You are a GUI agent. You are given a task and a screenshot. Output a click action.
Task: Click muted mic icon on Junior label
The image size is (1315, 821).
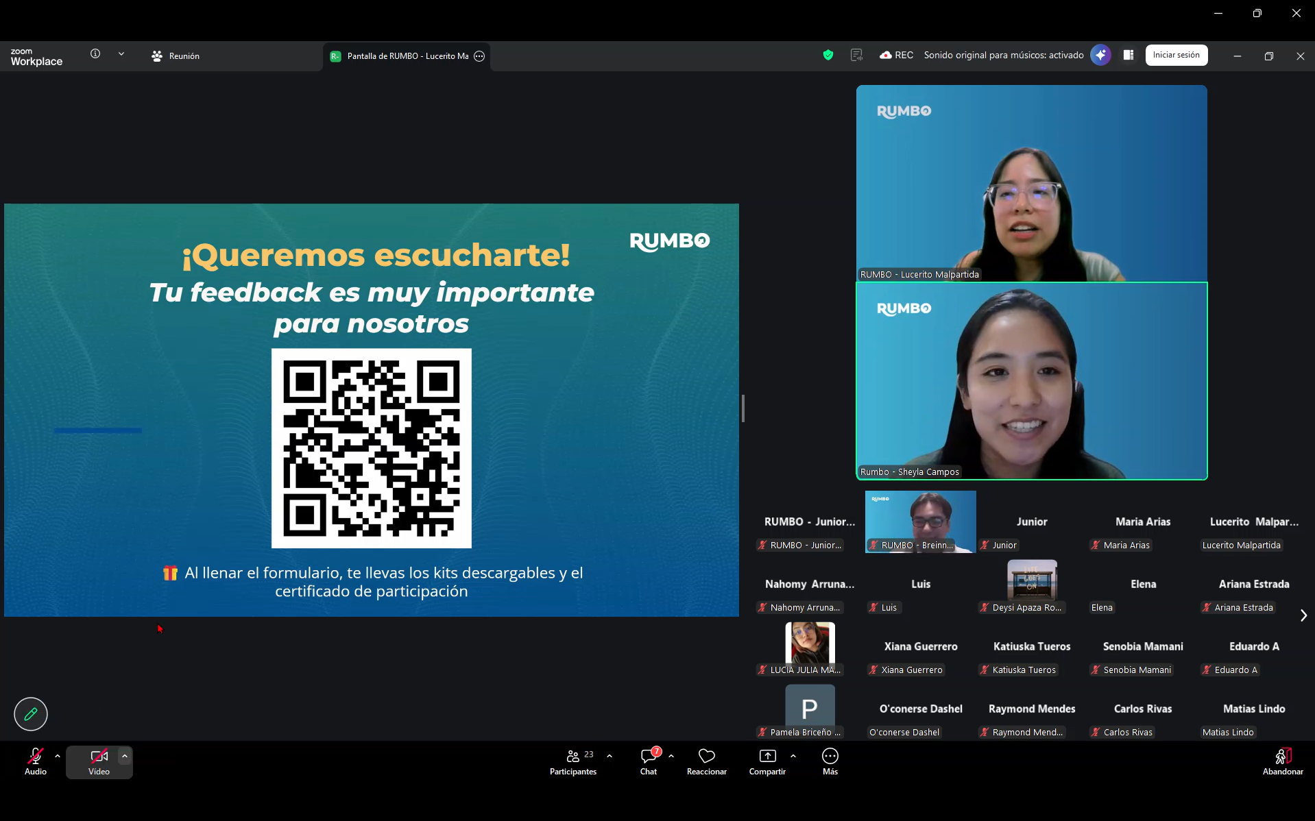click(x=985, y=546)
